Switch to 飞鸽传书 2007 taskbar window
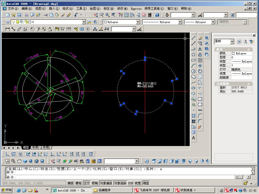This screenshot has height=194, width=259. coord(153,190)
